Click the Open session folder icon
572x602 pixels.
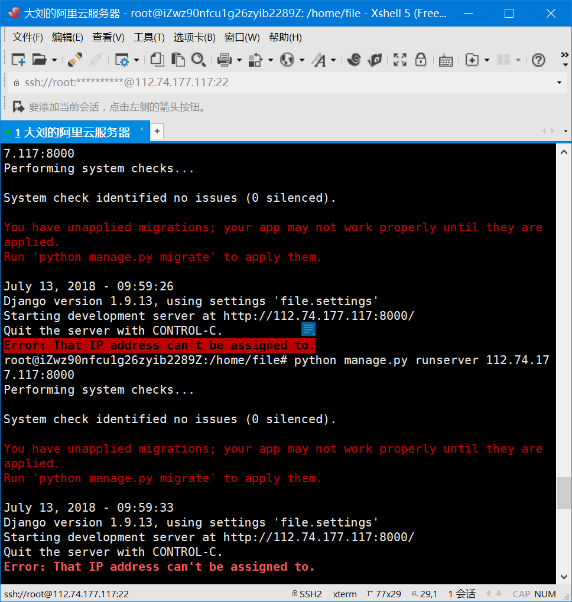point(39,60)
